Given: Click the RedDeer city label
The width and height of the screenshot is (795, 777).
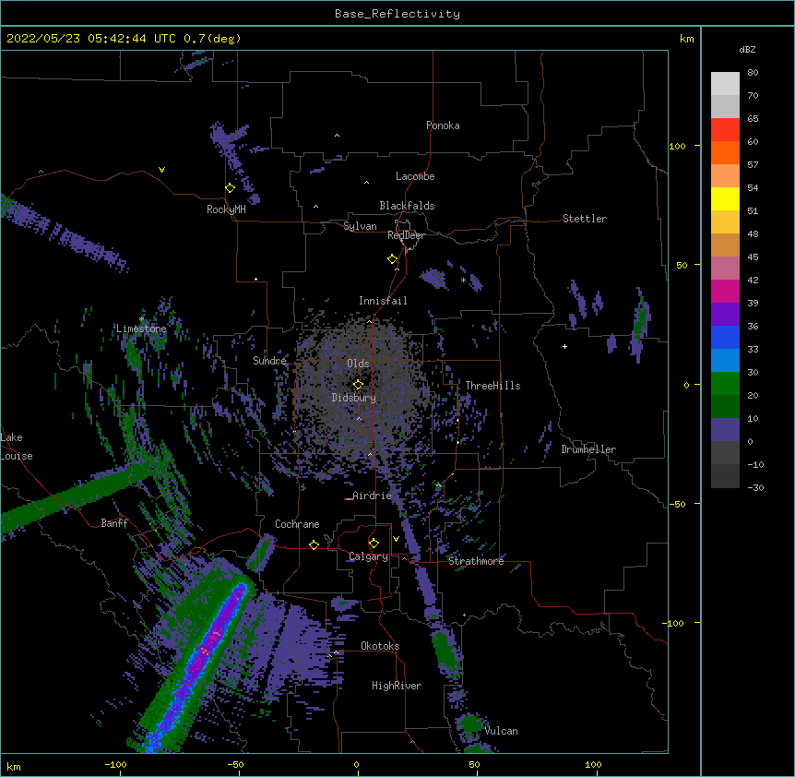Looking at the screenshot, I should coord(406,235).
